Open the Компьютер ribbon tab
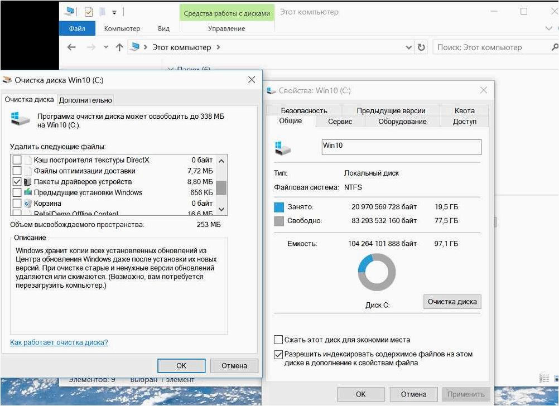The height and width of the screenshot is (406, 559). click(122, 28)
